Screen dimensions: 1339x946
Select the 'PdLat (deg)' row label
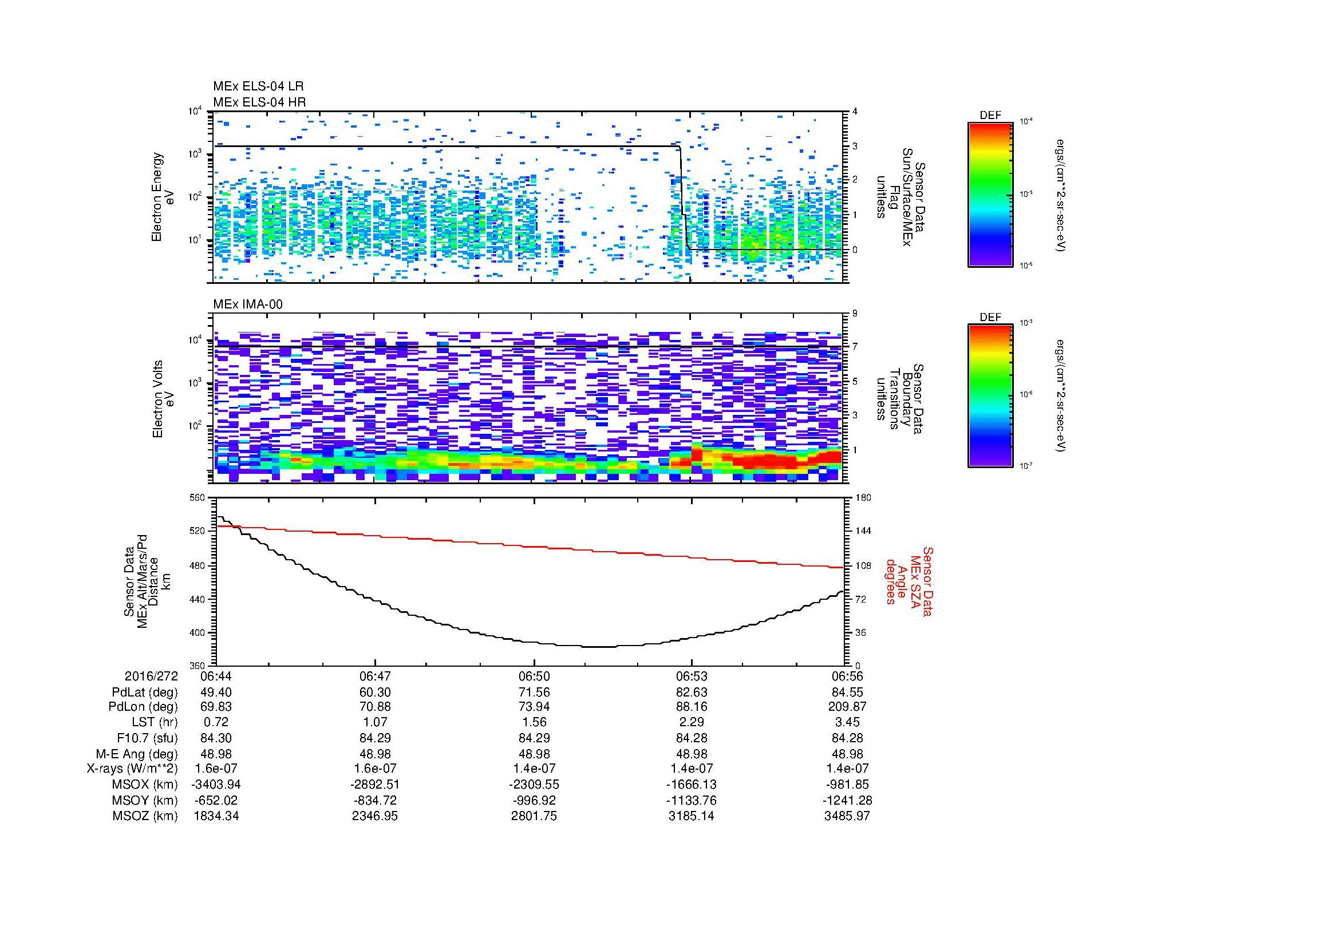click(x=145, y=692)
